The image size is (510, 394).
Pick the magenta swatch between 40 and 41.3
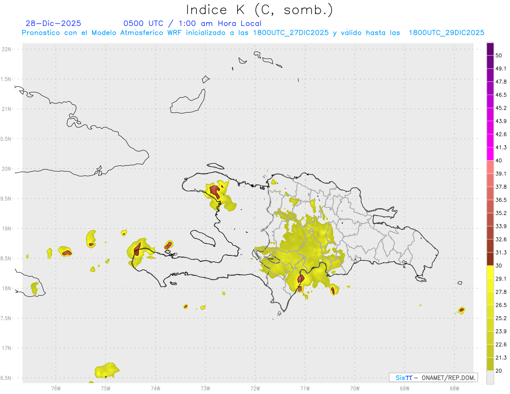(490, 154)
